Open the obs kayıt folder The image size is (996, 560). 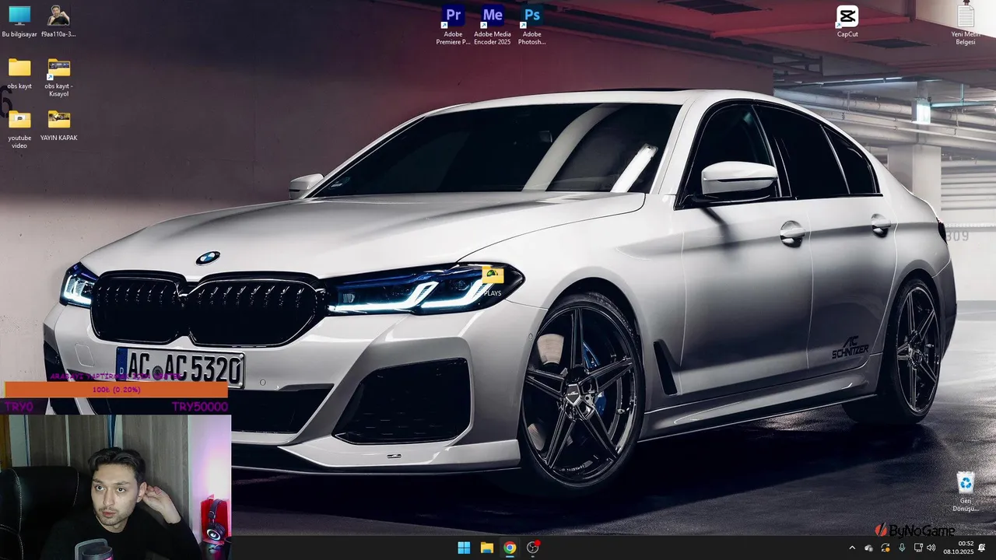coord(19,74)
